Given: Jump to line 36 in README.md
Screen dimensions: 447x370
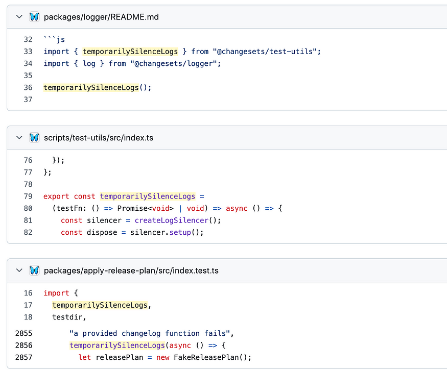Looking at the screenshot, I should (x=28, y=87).
